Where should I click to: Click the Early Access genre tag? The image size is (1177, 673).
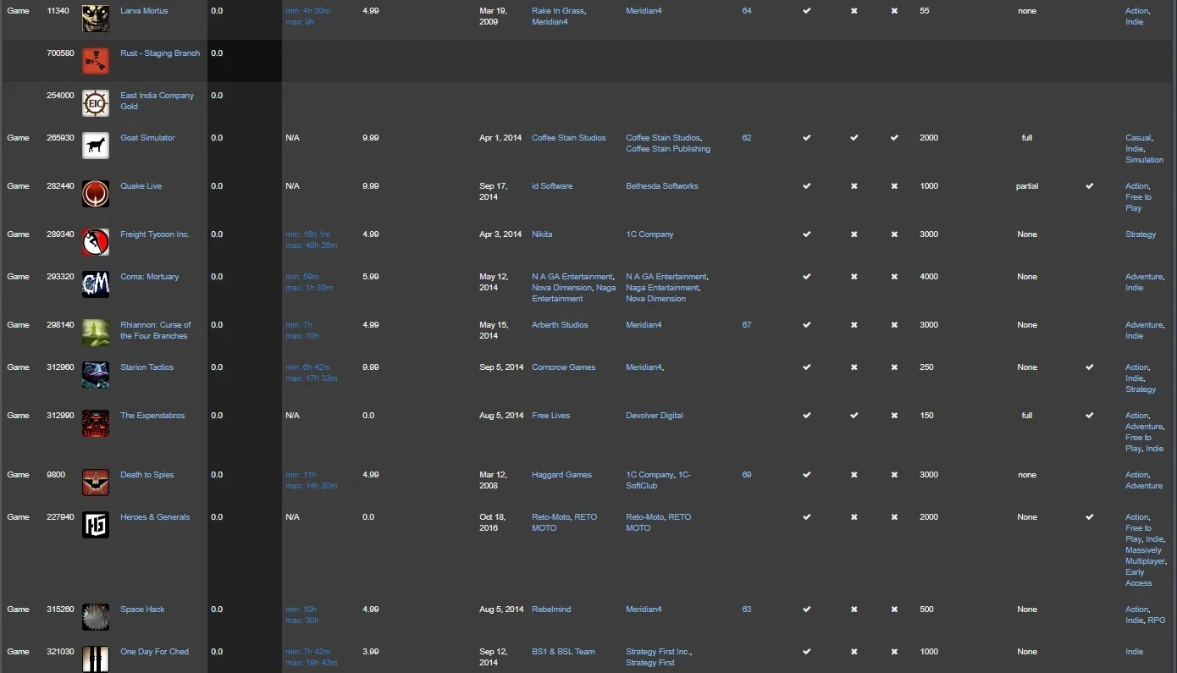(x=1139, y=577)
